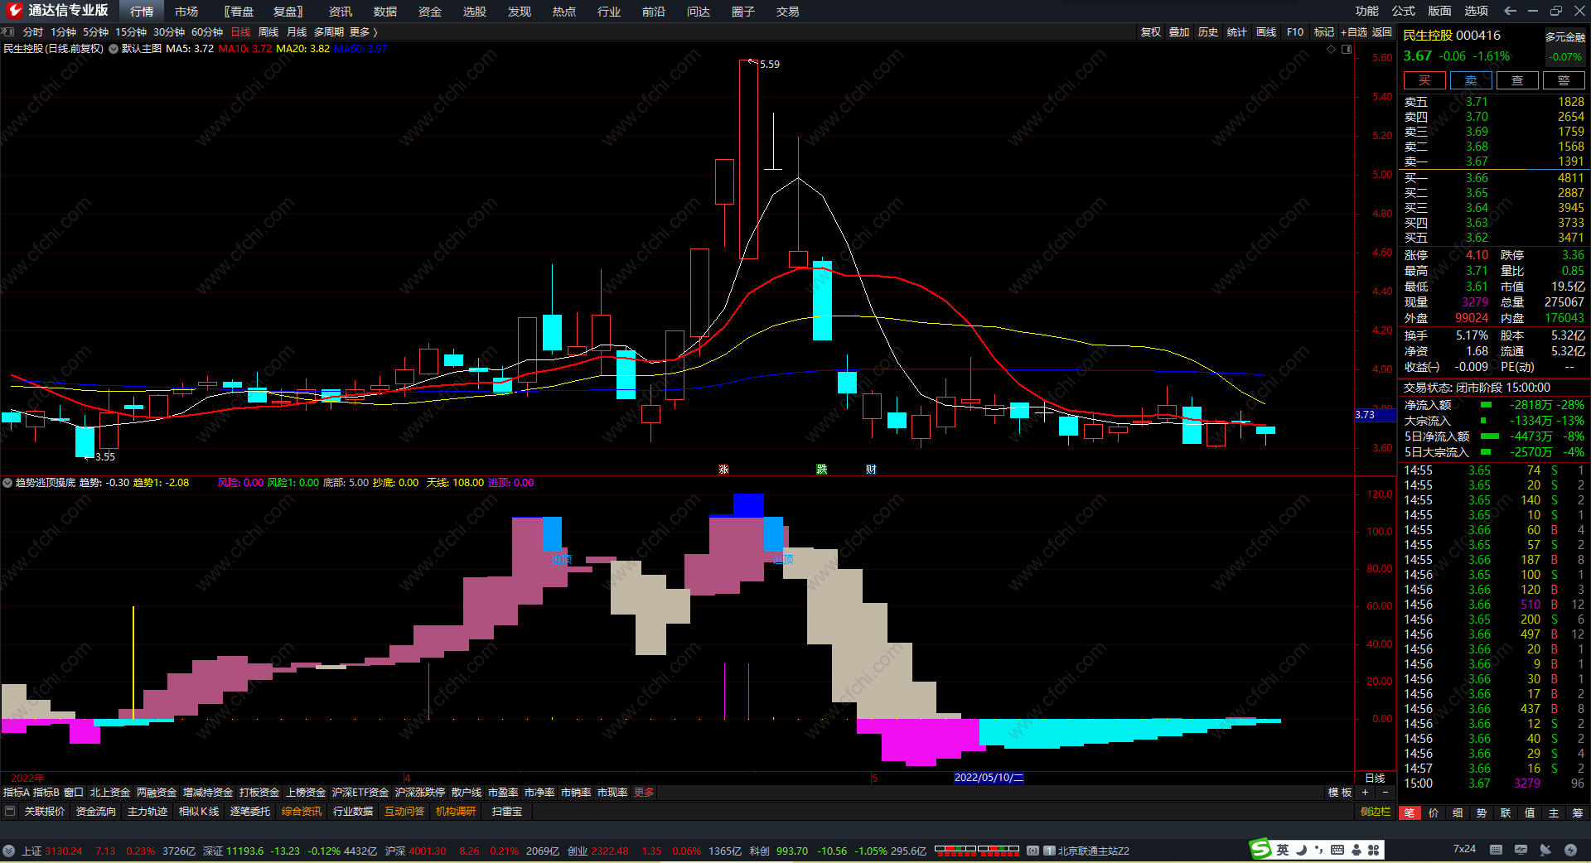Open the 行情 menu
This screenshot has height=863, width=1591.
coord(142,11)
